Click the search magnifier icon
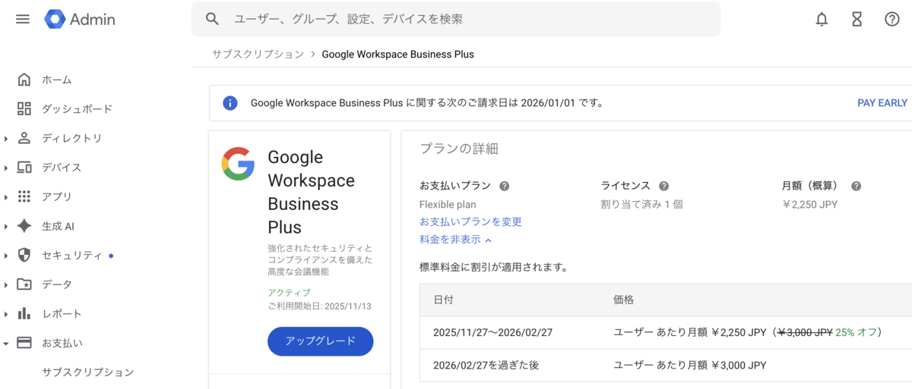The width and height of the screenshot is (912, 389). 213,19
